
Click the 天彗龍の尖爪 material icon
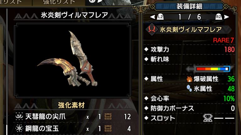click(x=19, y=117)
